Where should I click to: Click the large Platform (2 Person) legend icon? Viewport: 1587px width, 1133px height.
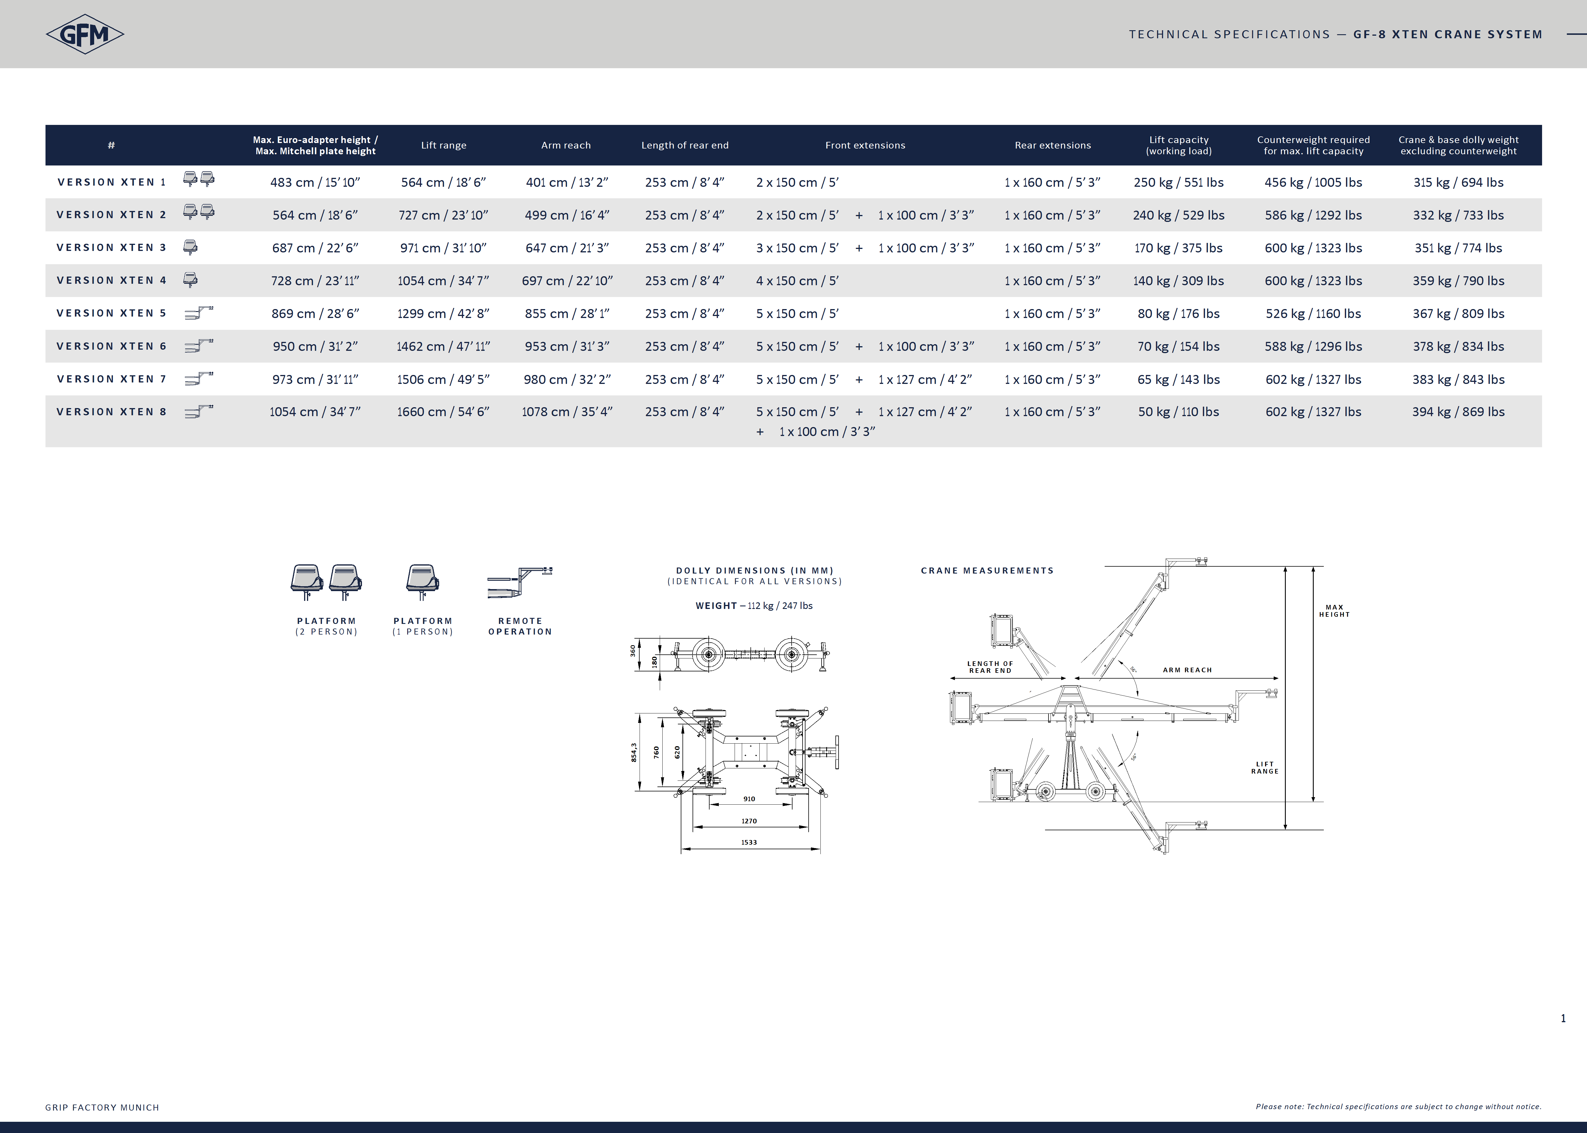point(326,582)
